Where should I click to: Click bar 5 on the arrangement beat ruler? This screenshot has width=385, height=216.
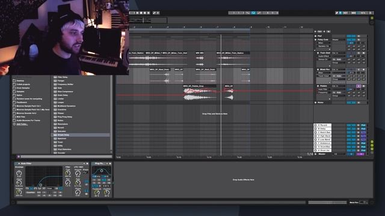point(185,27)
